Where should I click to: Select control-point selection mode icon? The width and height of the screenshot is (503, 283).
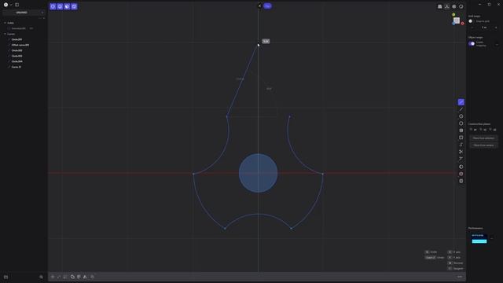53,6
